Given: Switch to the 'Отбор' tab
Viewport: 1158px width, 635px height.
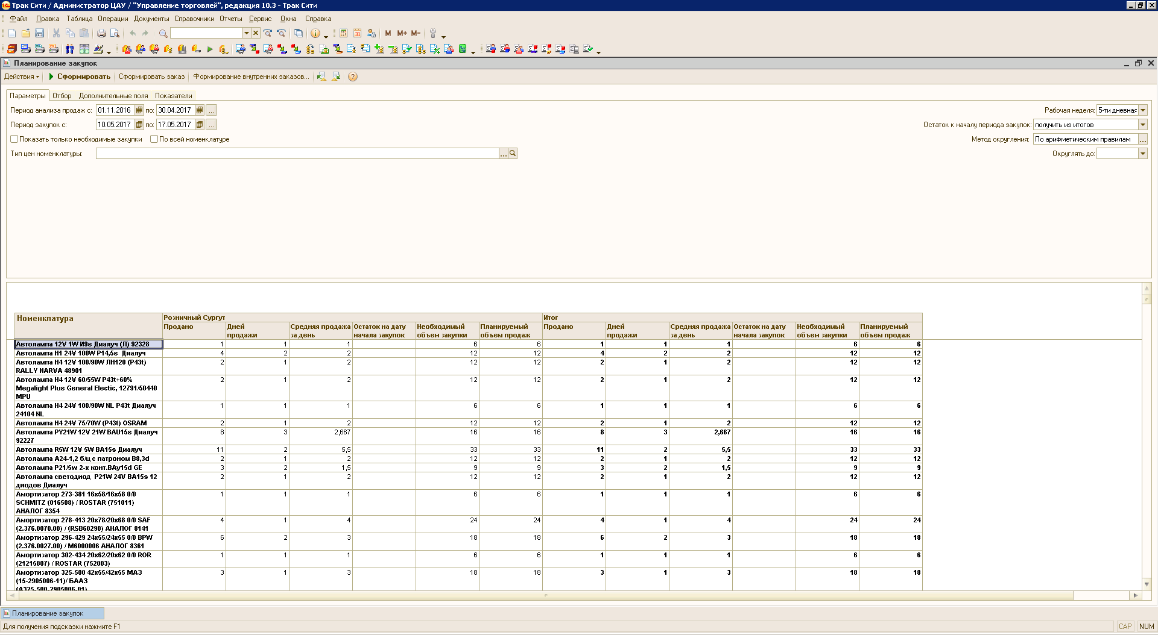Looking at the screenshot, I should pos(62,96).
